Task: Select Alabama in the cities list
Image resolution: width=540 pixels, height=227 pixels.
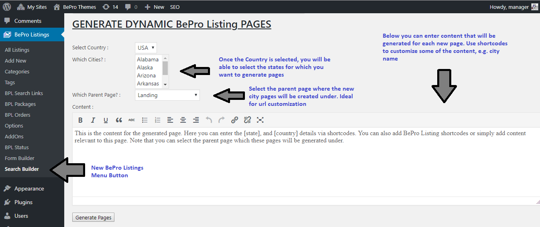Action: pos(148,59)
